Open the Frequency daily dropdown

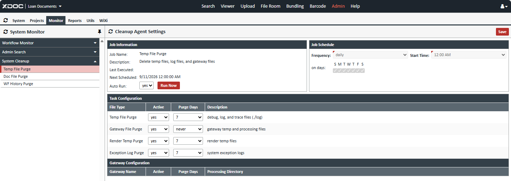coord(370,55)
